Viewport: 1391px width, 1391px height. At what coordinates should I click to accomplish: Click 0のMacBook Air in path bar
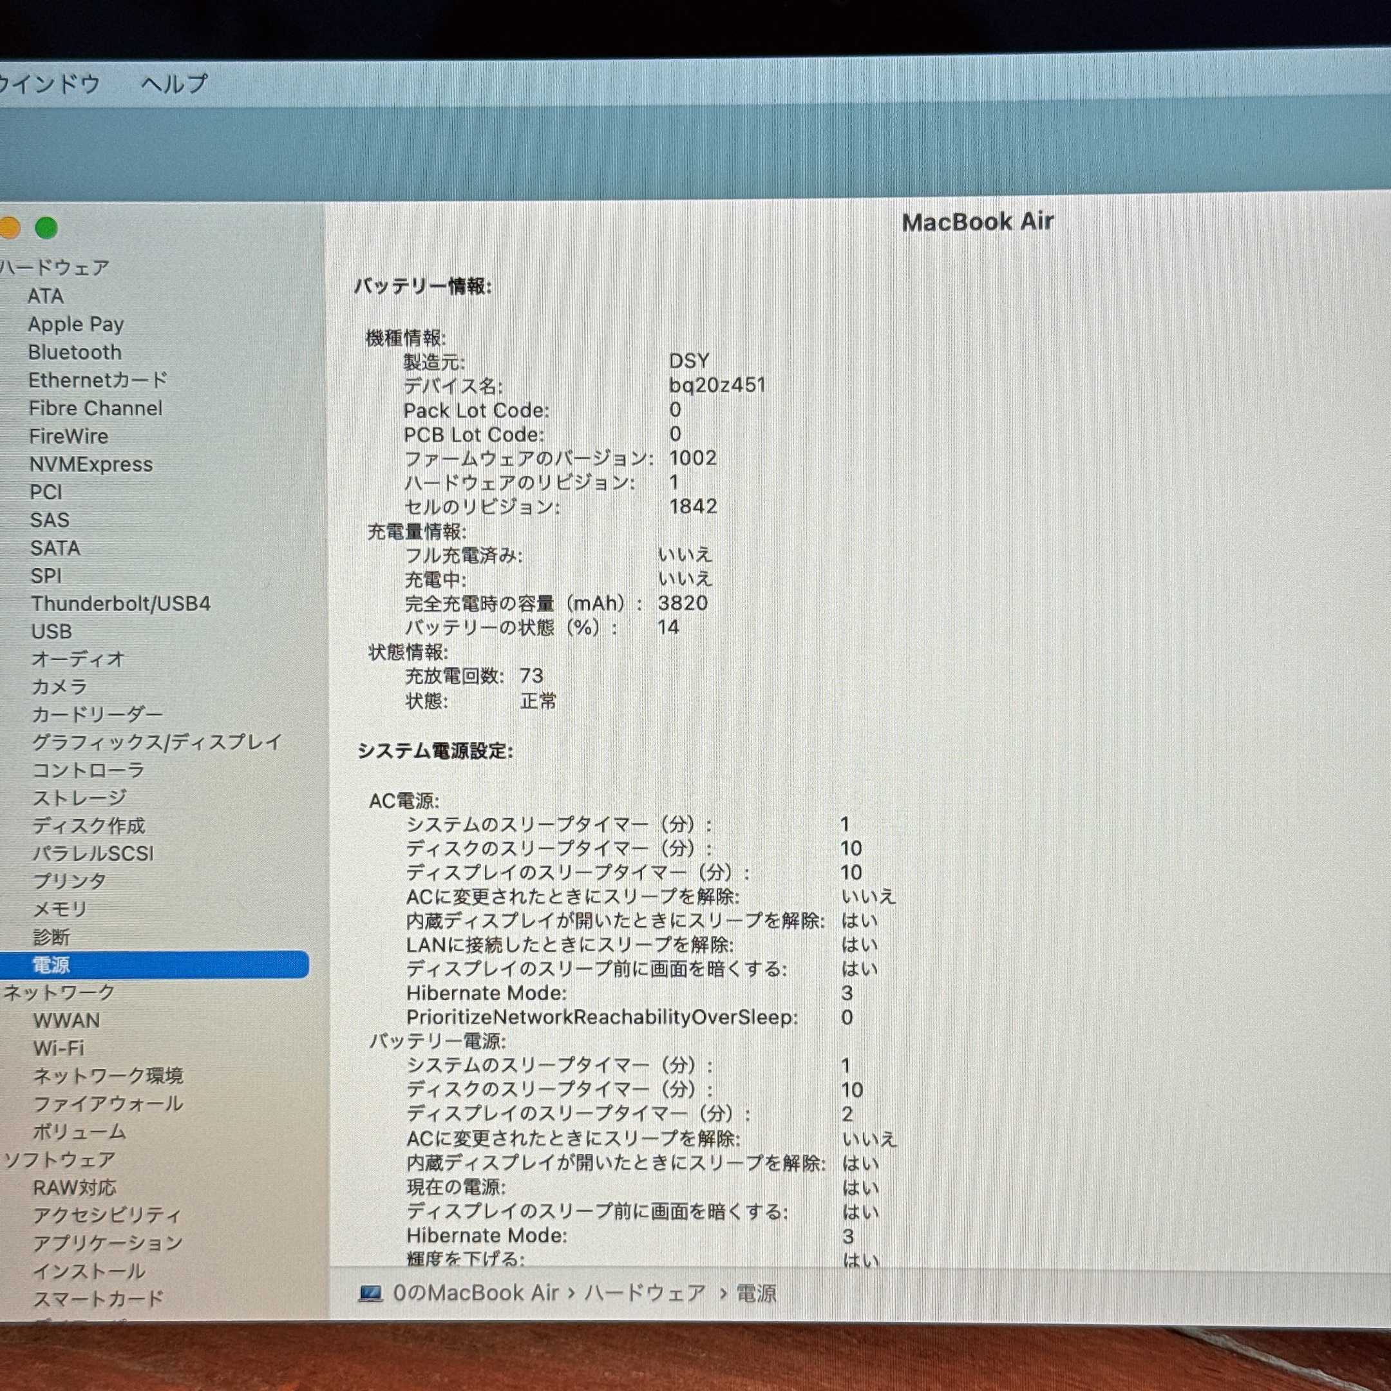[x=476, y=1293]
